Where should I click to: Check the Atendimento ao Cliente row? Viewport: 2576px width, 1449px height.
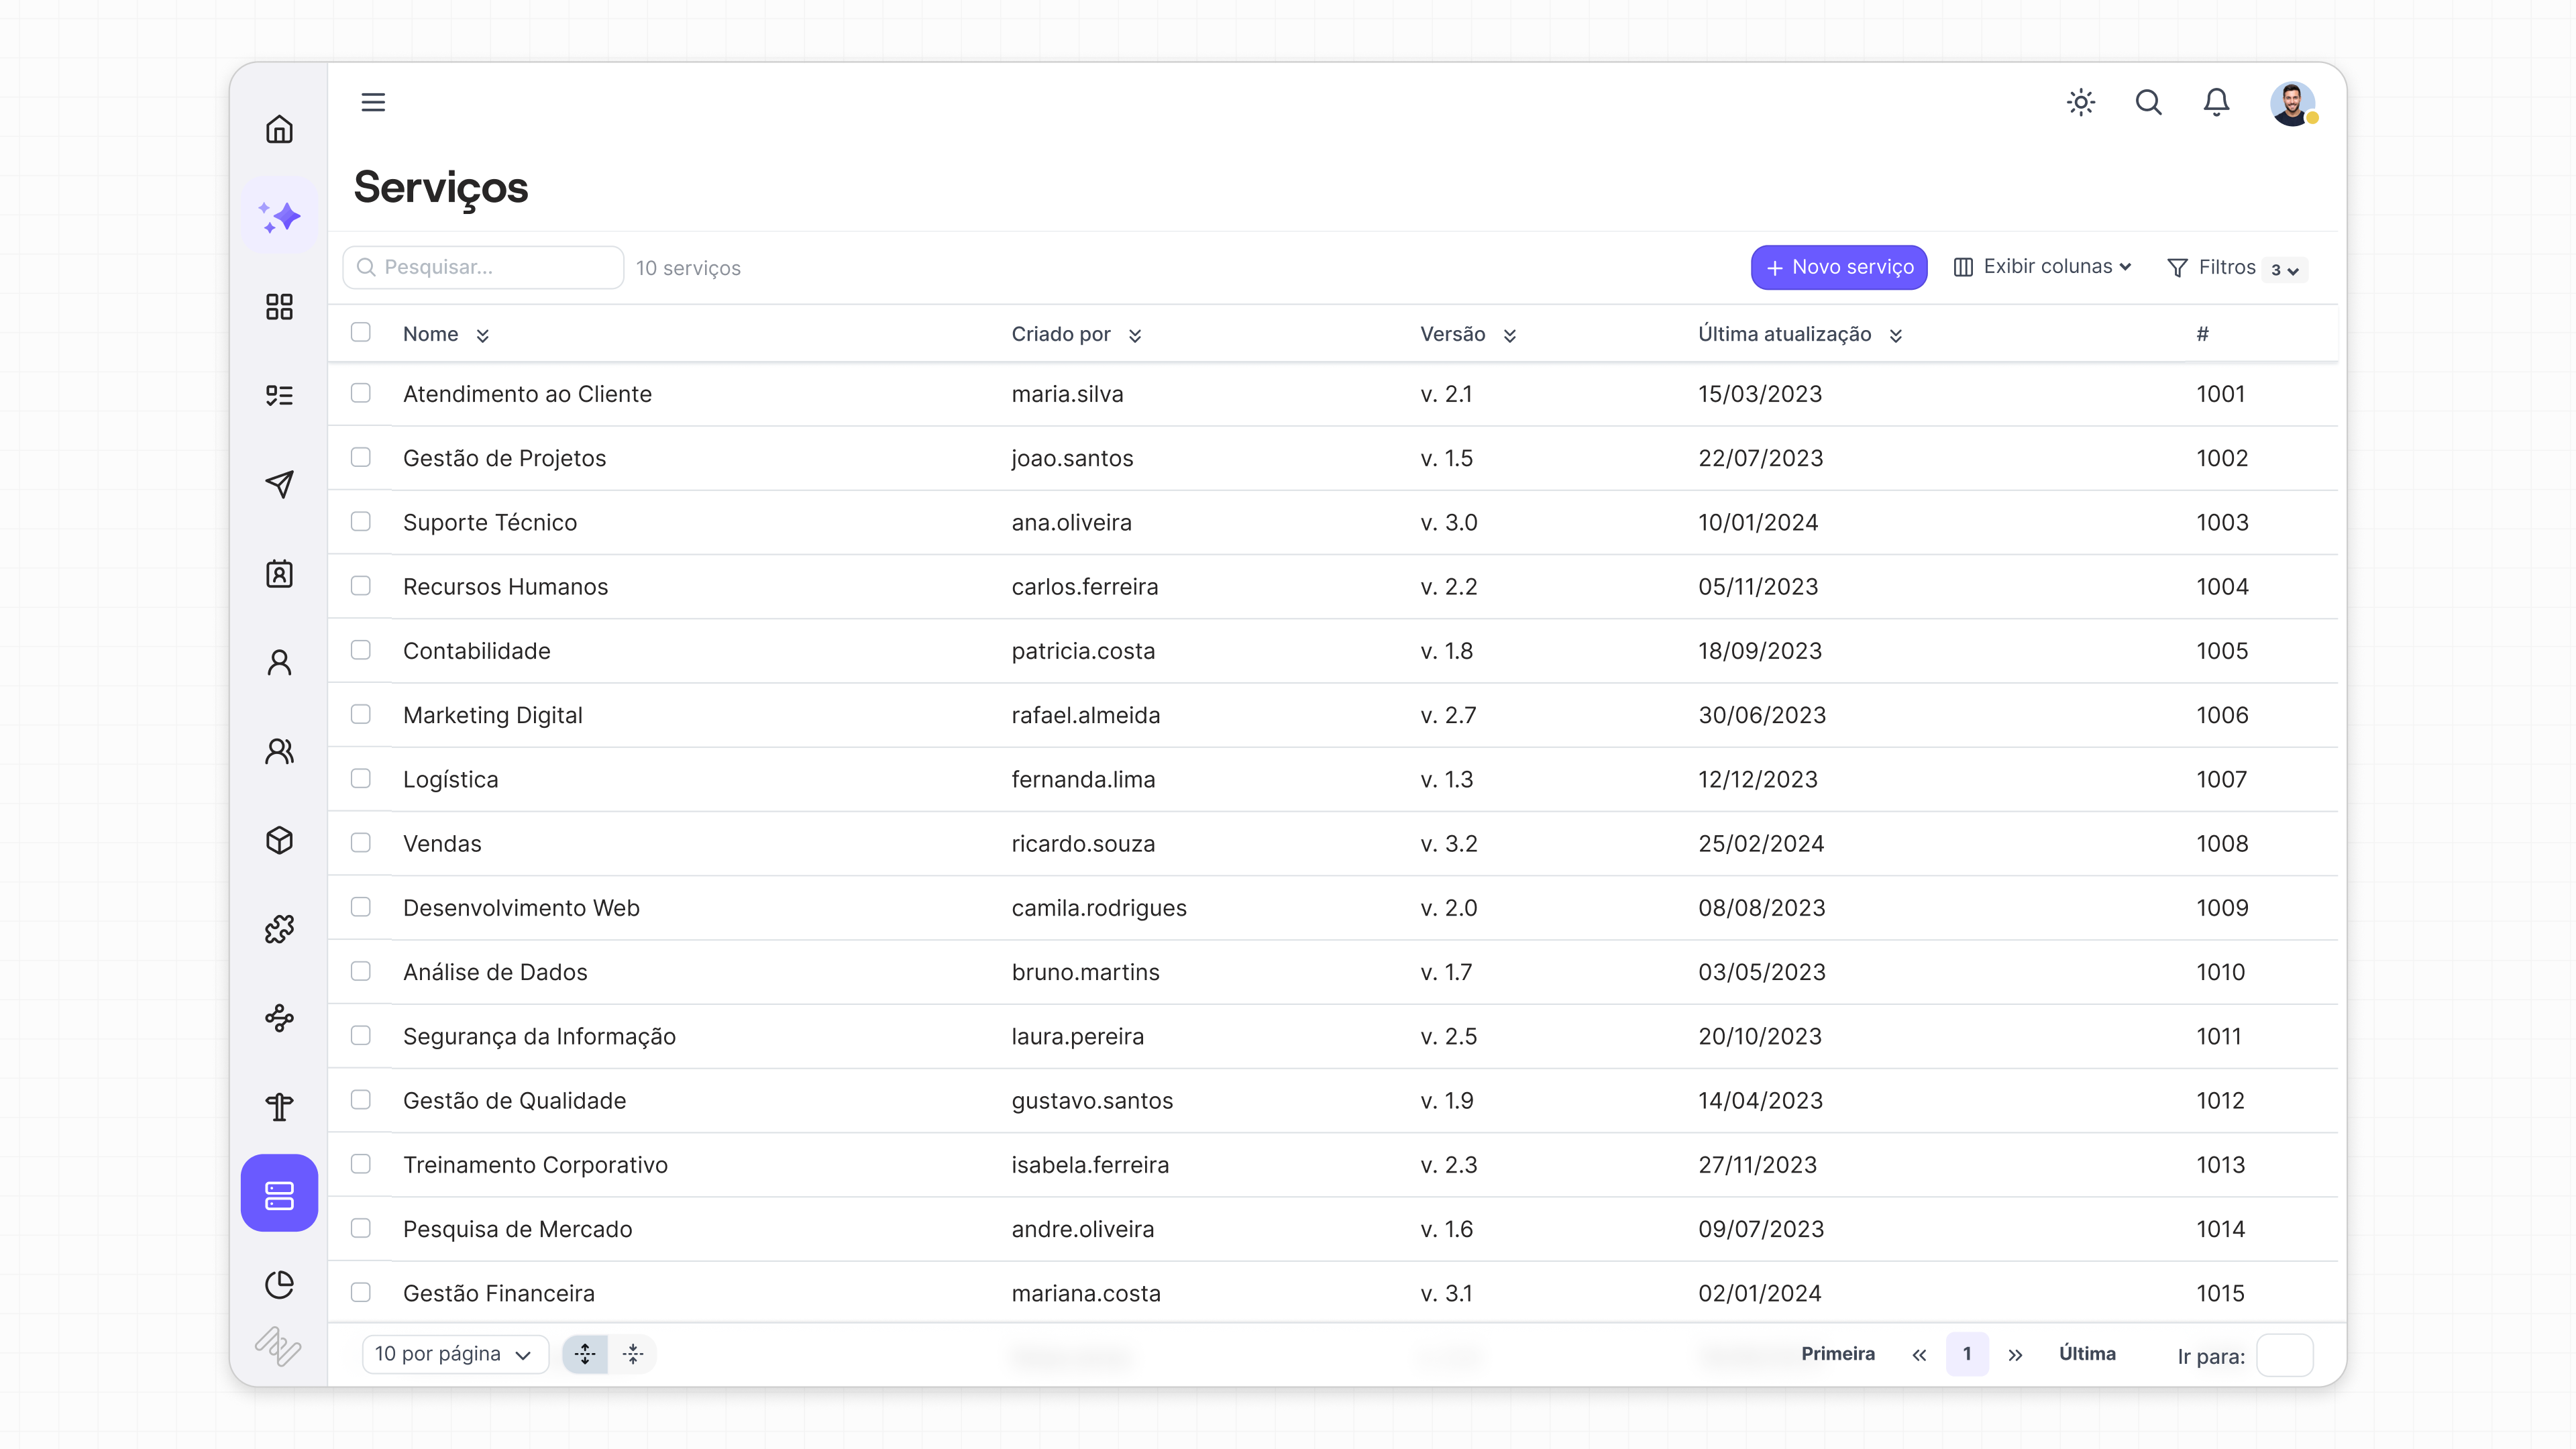(x=361, y=393)
